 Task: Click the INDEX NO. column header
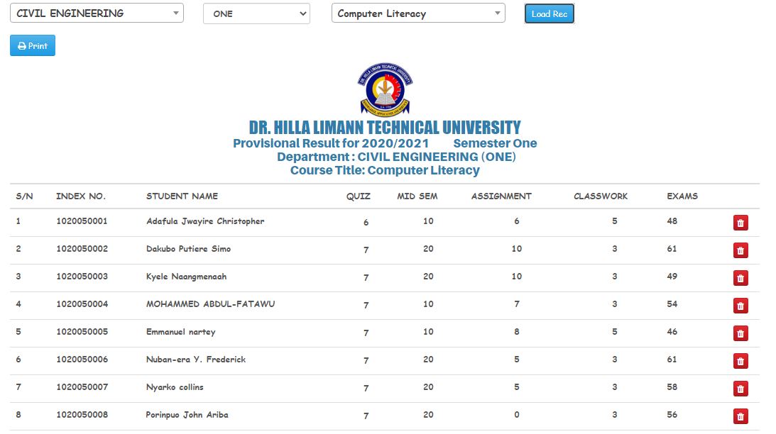pyautogui.click(x=81, y=196)
